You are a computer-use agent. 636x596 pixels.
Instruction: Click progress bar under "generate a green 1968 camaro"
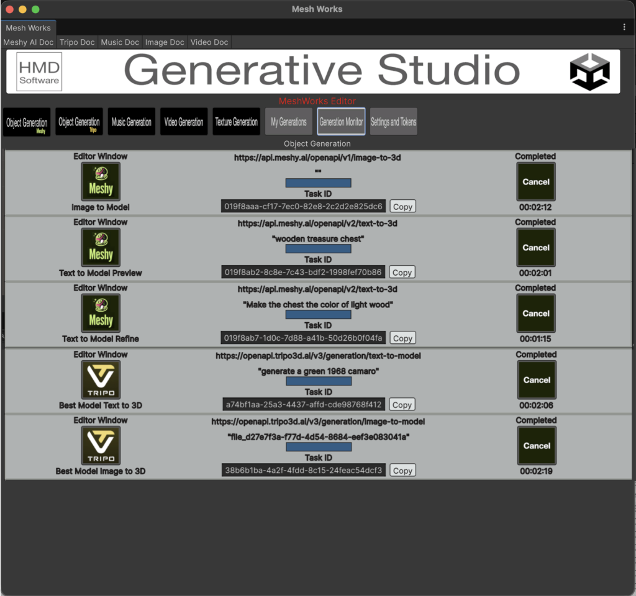[x=319, y=381]
